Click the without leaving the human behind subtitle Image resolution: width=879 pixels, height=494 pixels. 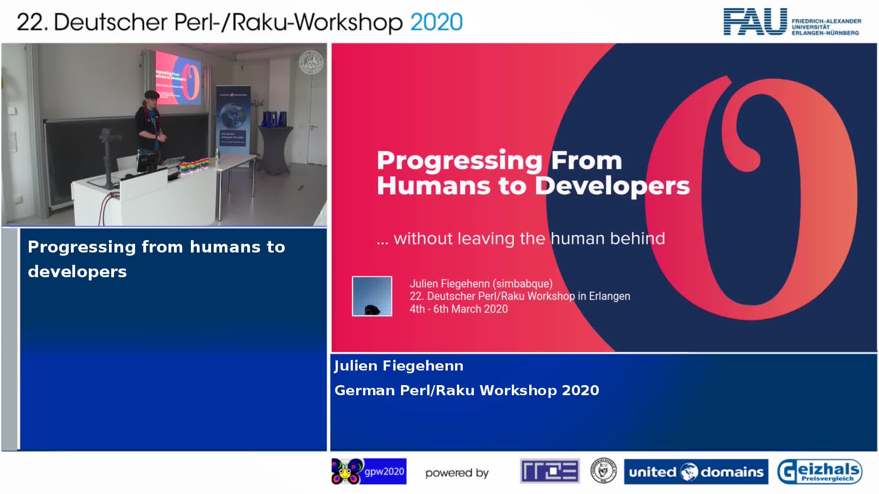point(521,238)
